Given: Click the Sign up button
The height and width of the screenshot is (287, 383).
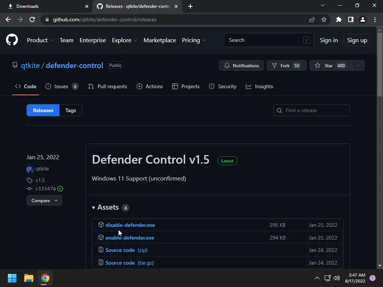Looking at the screenshot, I should coord(357,40).
